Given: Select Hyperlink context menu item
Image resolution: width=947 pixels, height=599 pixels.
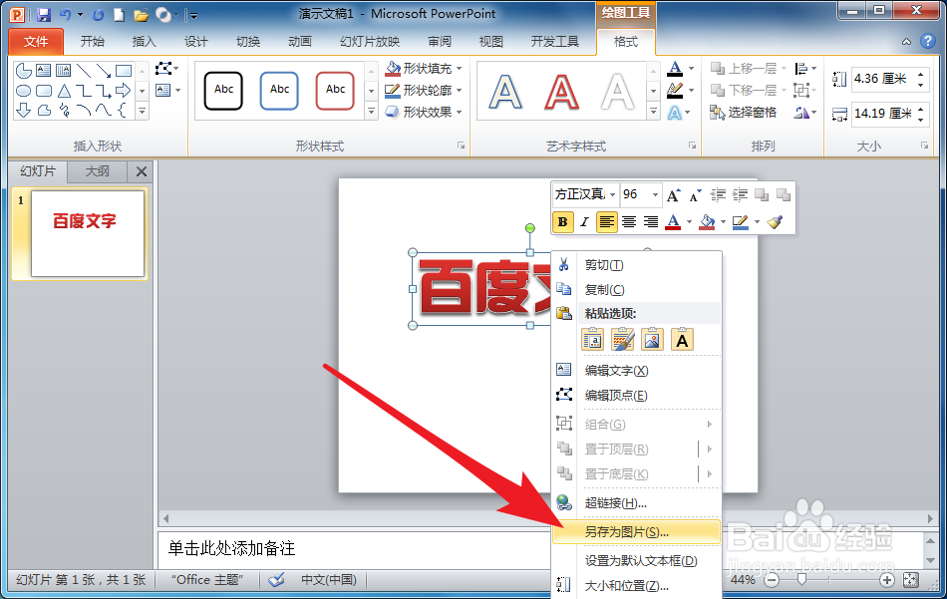Looking at the screenshot, I should point(637,502).
